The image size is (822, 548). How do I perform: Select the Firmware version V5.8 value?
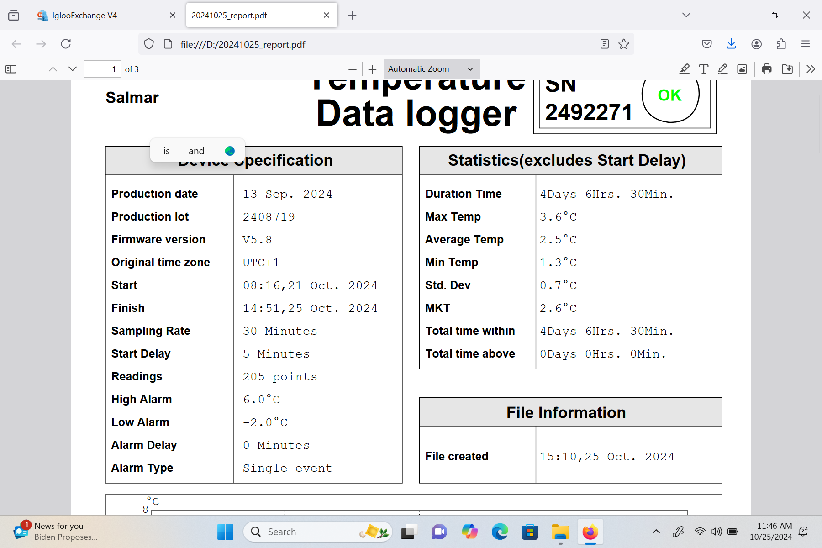257,240
